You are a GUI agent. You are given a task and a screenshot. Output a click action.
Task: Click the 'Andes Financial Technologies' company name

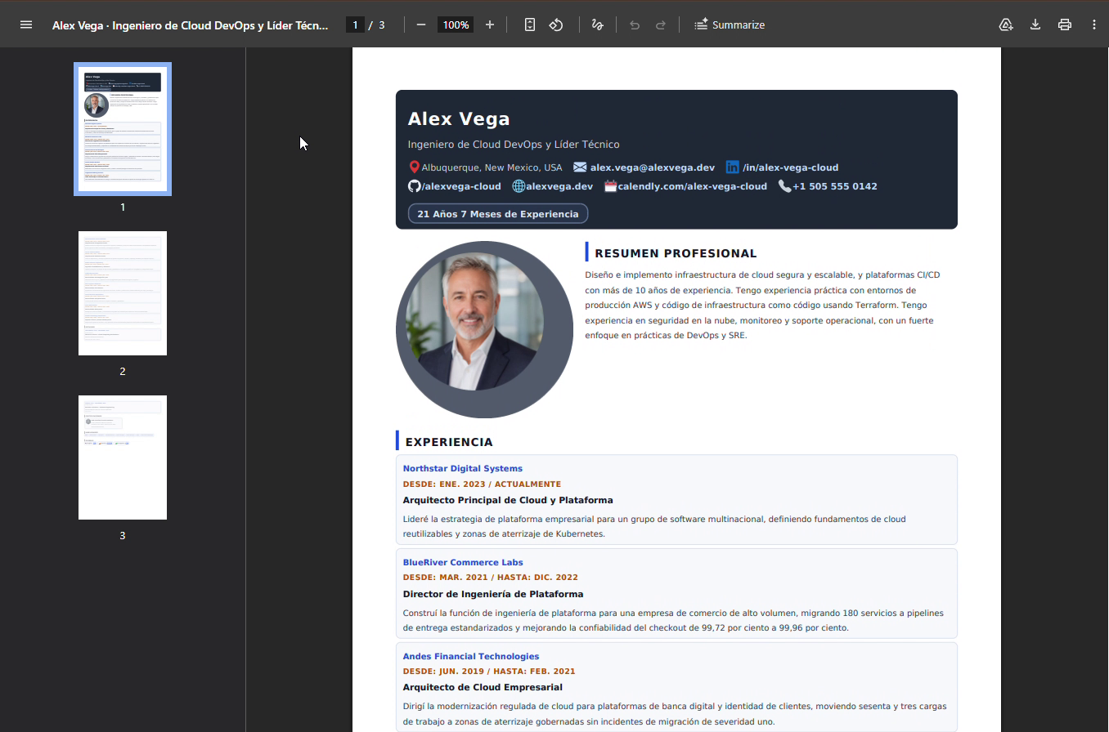471,656
